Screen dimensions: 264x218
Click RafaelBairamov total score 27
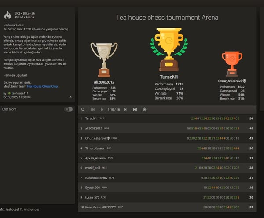pyautogui.click(x=251, y=178)
